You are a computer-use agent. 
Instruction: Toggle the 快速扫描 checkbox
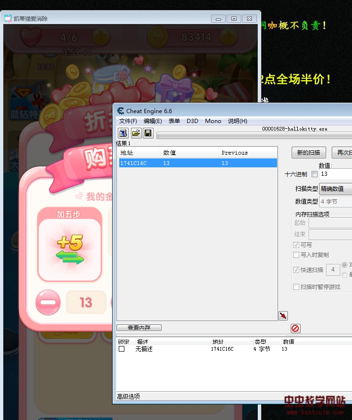[296, 270]
